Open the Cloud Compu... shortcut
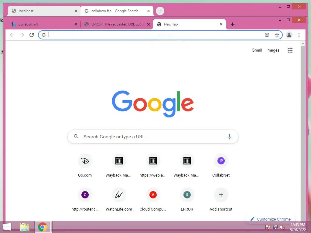Viewport: 311px width, 233px height. [153, 200]
